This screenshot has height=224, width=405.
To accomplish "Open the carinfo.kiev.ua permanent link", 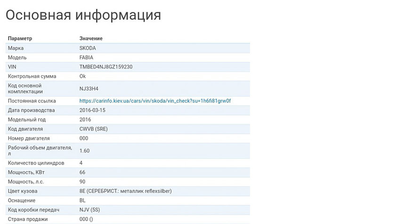I will [155, 101].
